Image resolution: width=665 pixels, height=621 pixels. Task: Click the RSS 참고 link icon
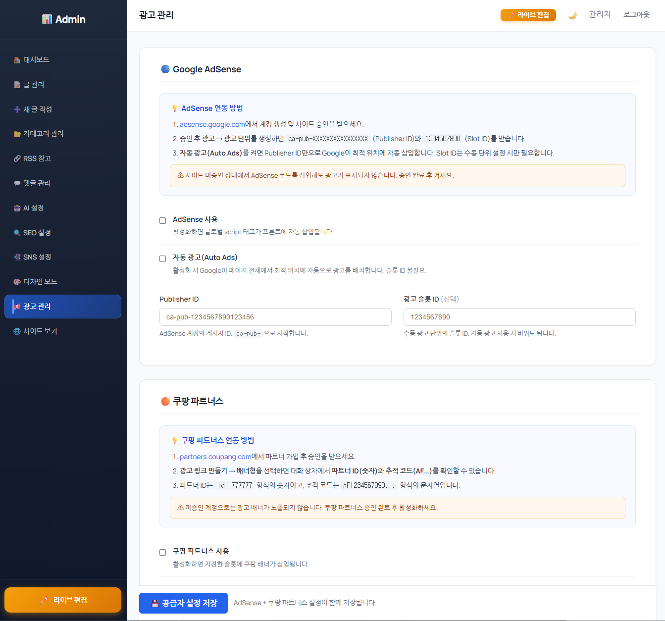pos(17,159)
